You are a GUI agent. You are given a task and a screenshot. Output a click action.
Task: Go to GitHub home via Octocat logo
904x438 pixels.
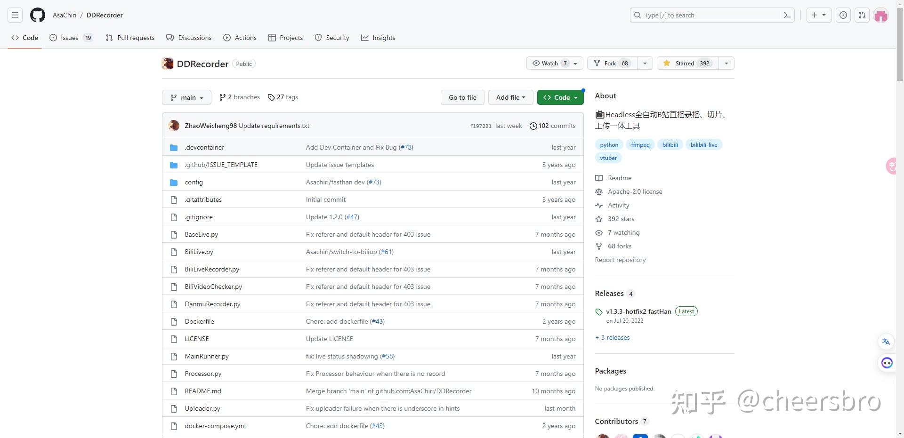pos(38,15)
